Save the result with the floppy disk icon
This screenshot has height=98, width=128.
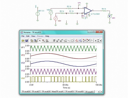27,41
